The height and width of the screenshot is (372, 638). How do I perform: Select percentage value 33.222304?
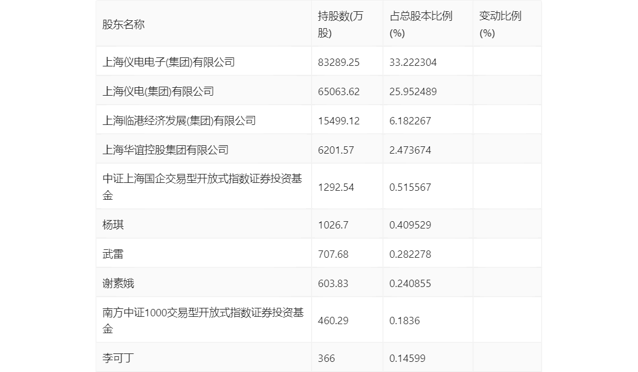pyautogui.click(x=413, y=62)
